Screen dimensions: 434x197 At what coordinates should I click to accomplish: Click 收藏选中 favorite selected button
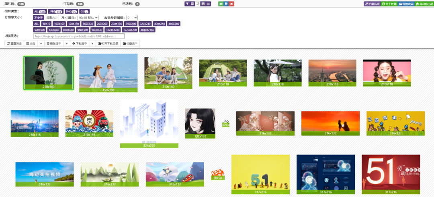tap(130, 43)
